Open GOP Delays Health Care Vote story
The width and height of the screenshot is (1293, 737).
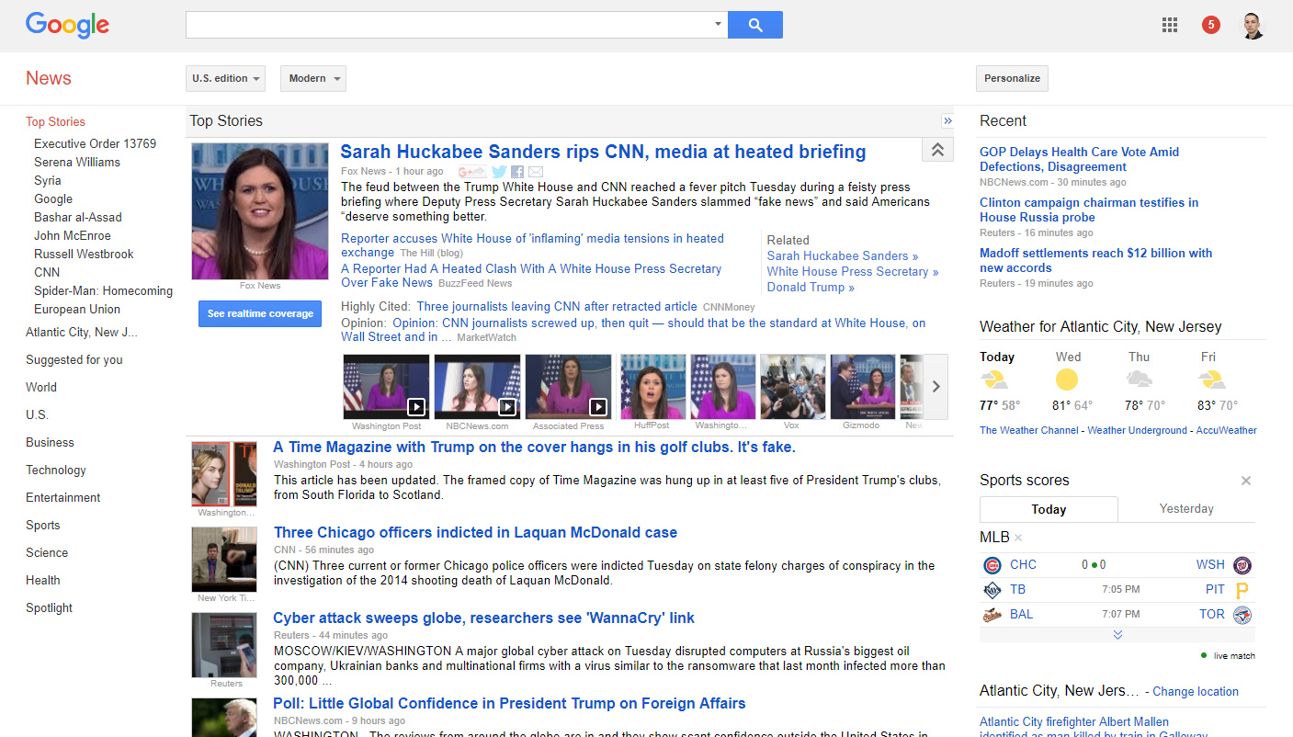(x=1079, y=160)
